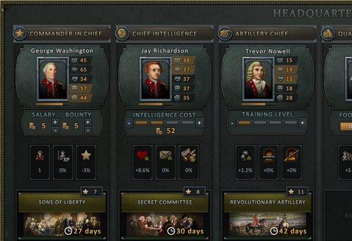352x241 pixels.
Task: Raise the intelligence cost with its plus button
Action: (199, 123)
